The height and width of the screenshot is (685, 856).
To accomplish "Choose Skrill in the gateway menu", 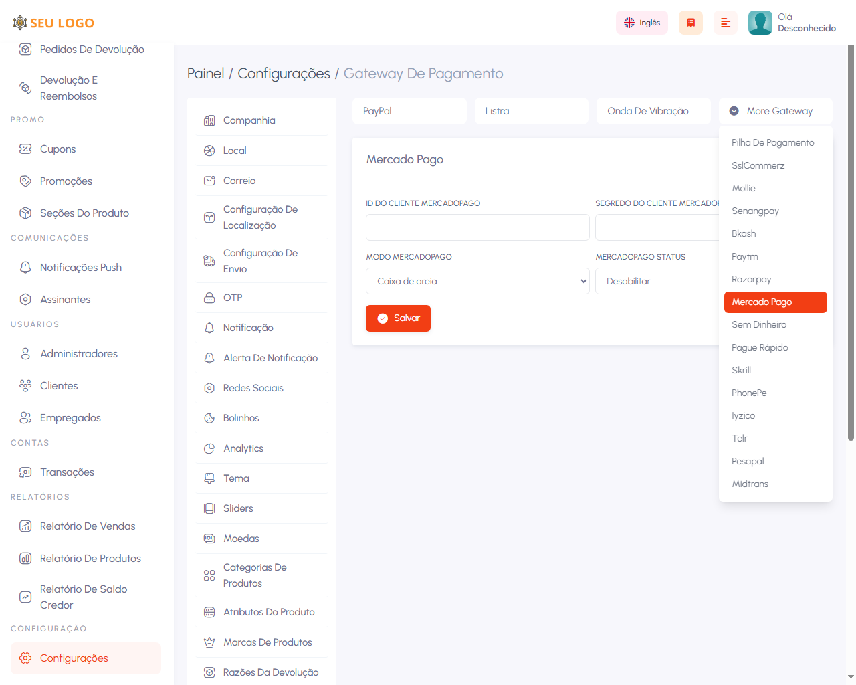I will tap(742, 370).
